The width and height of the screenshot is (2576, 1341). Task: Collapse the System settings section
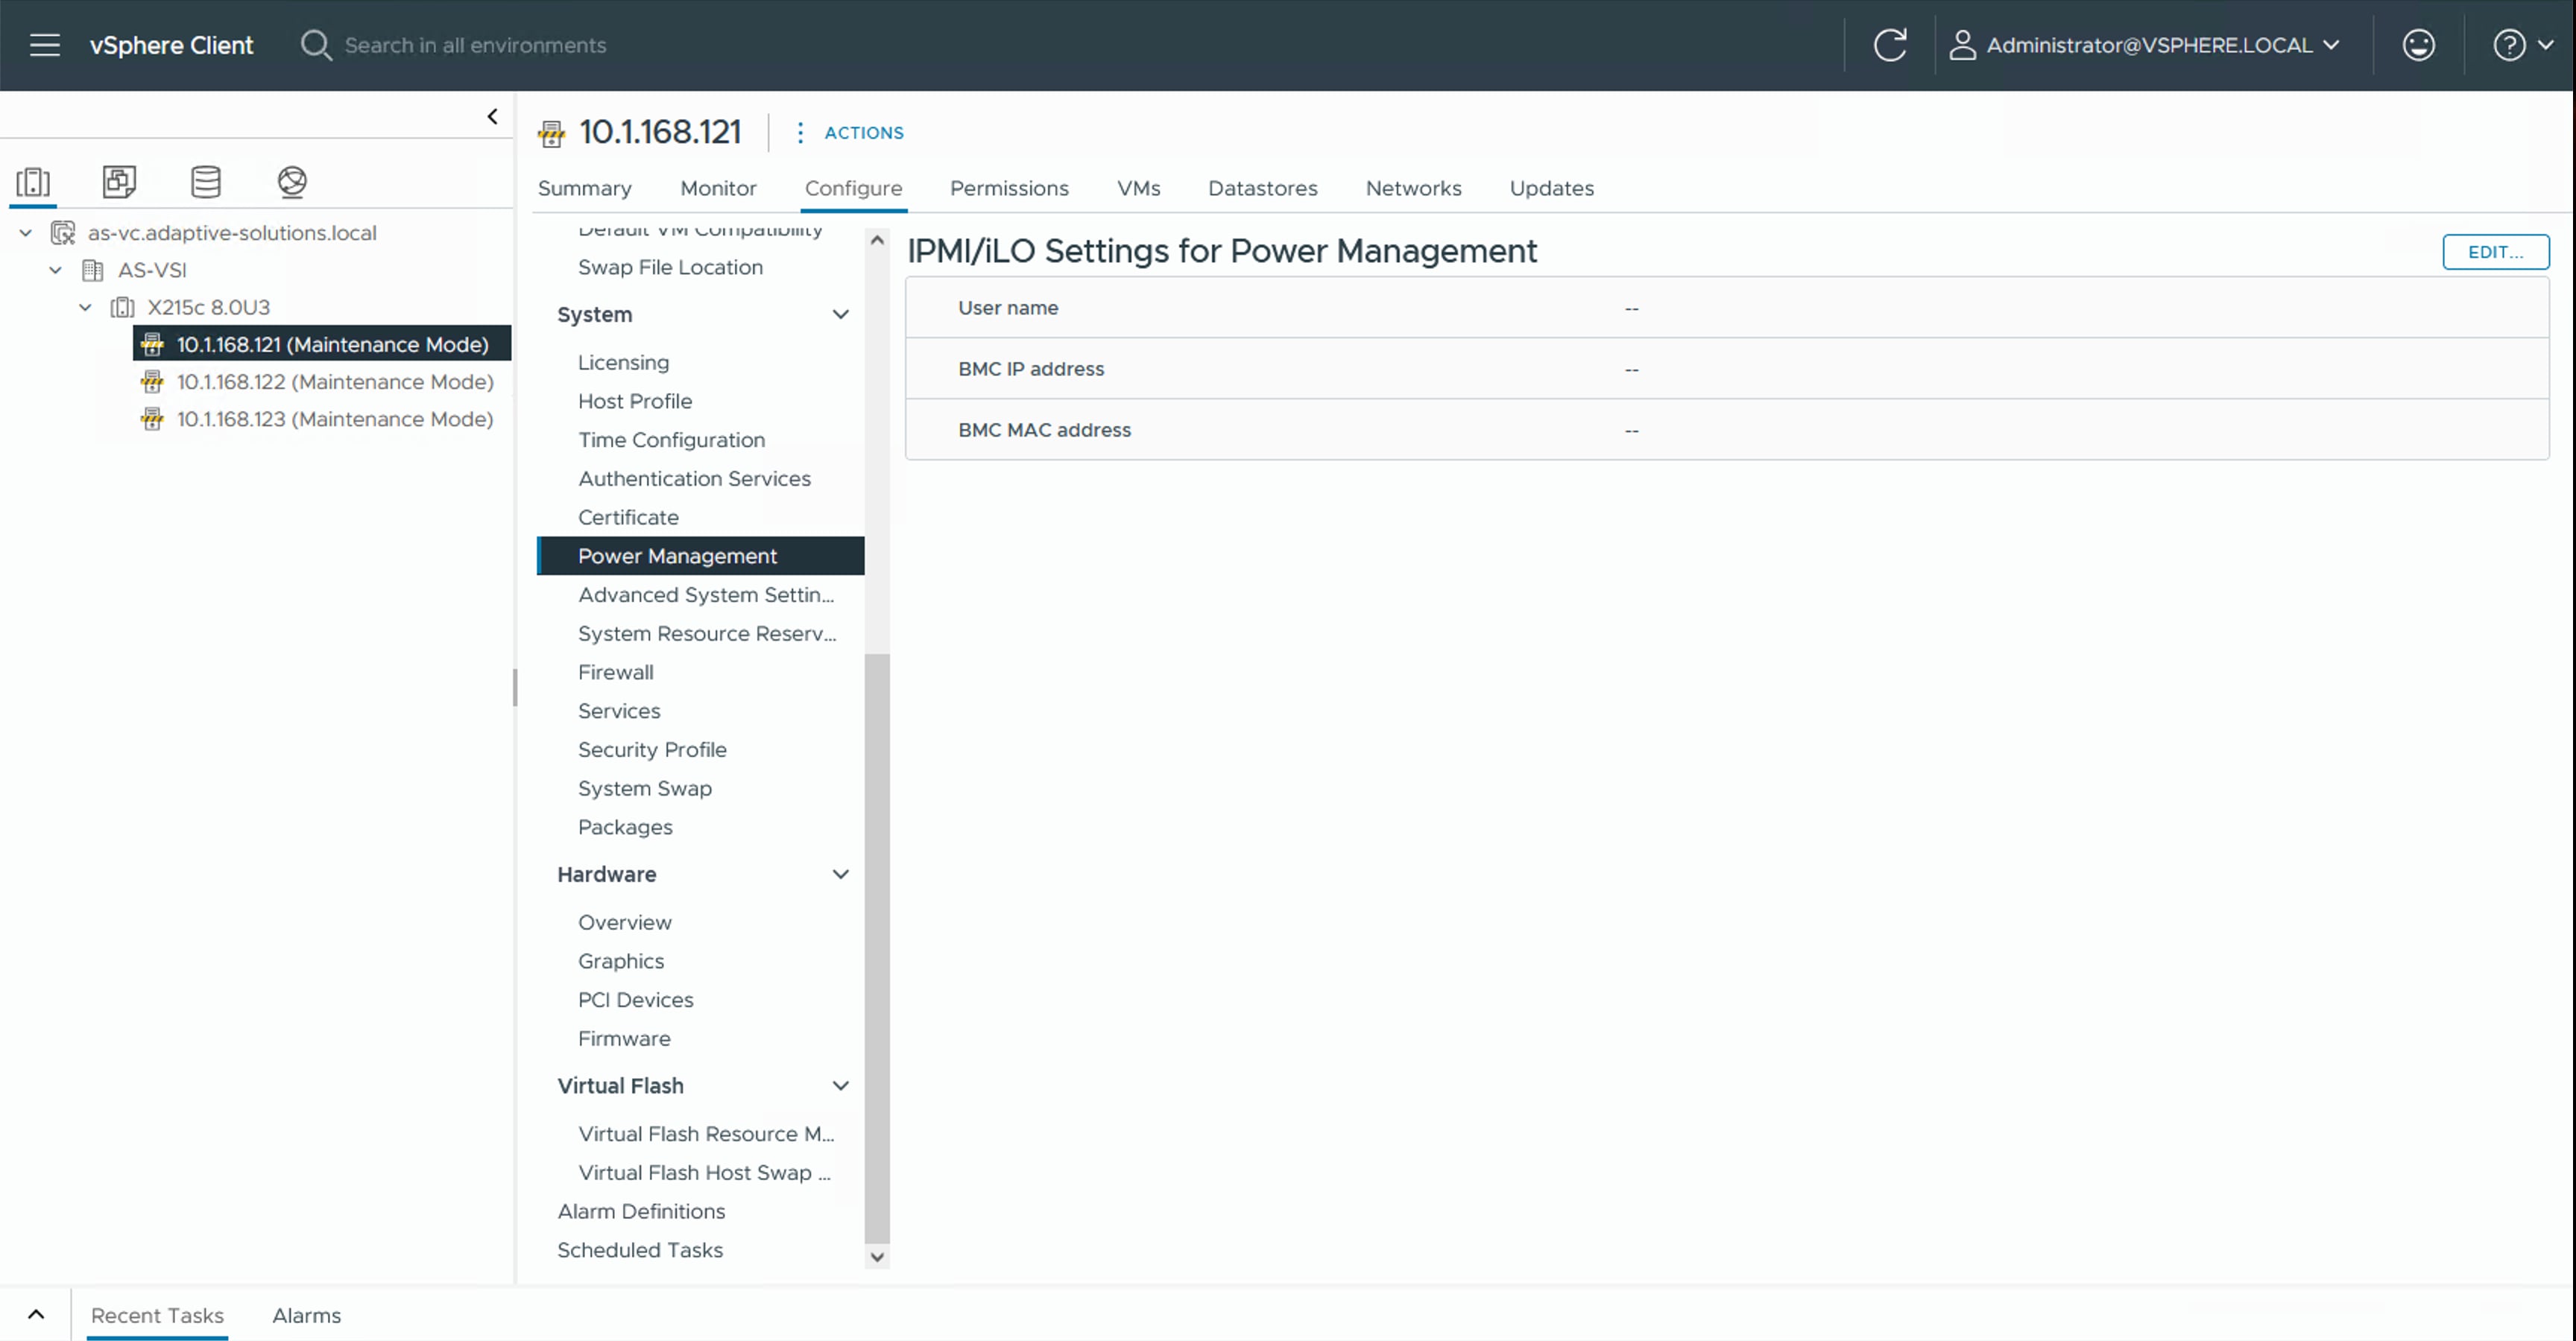point(840,315)
